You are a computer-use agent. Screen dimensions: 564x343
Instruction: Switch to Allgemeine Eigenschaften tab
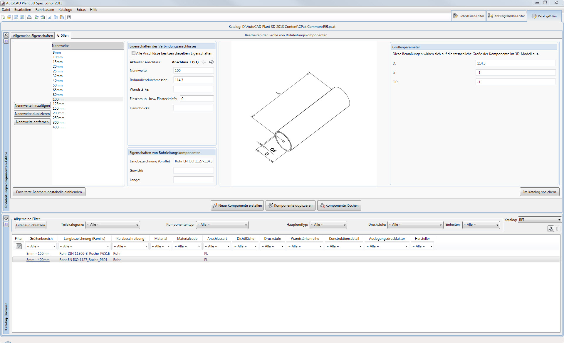click(x=33, y=36)
